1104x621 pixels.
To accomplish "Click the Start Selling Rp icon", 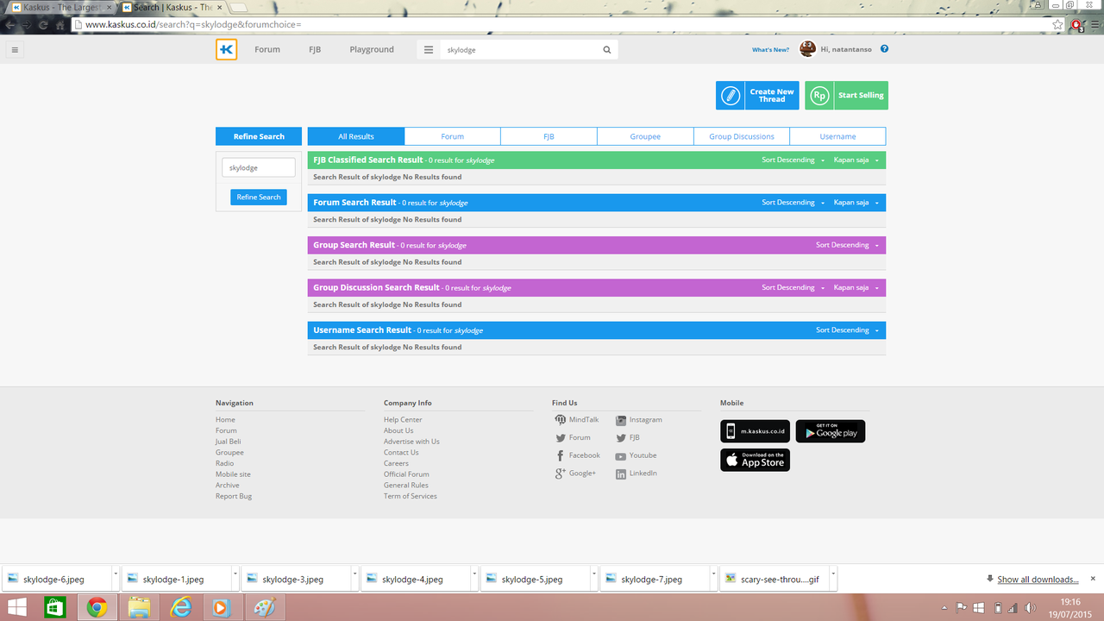I will click(819, 96).
